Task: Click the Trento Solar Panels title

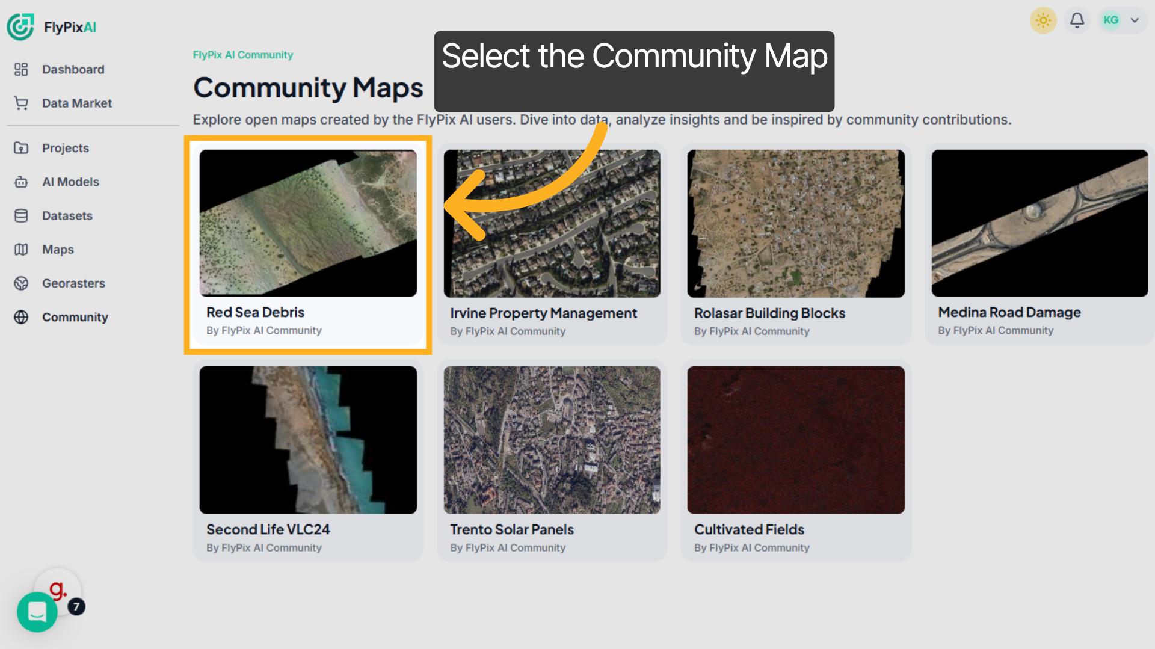Action: (512, 529)
